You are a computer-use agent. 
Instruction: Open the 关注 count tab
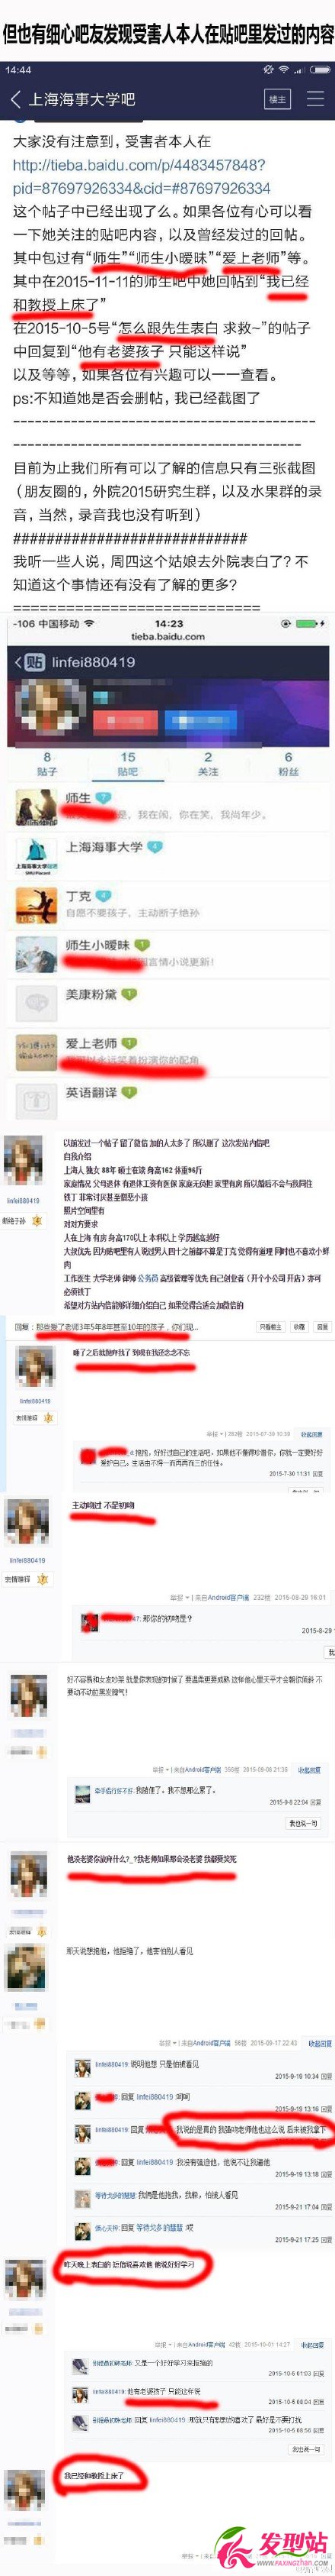(x=207, y=764)
